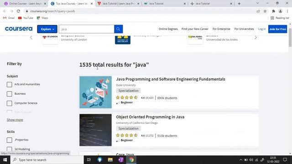Open File Explorer from the taskbar
Screen dimensions: 292x164
(x=110, y=160)
